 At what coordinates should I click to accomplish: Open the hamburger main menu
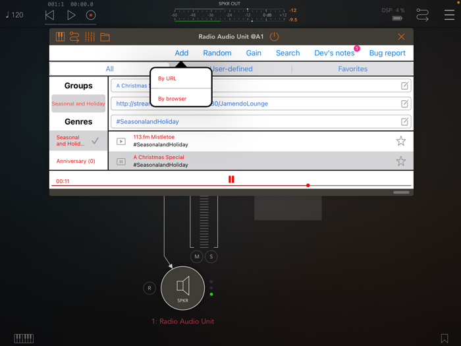pyautogui.click(x=449, y=14)
